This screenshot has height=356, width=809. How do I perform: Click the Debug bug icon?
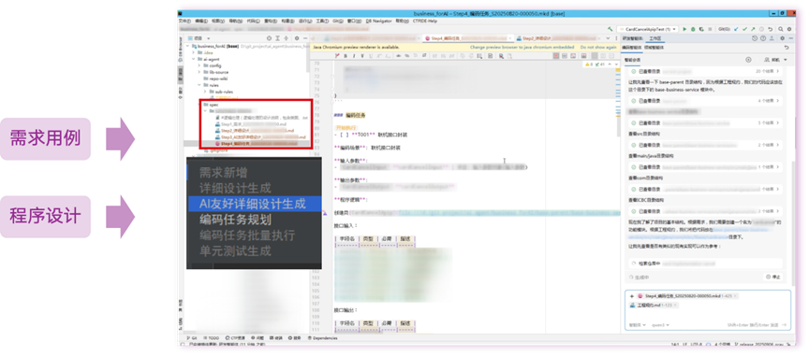point(693,29)
